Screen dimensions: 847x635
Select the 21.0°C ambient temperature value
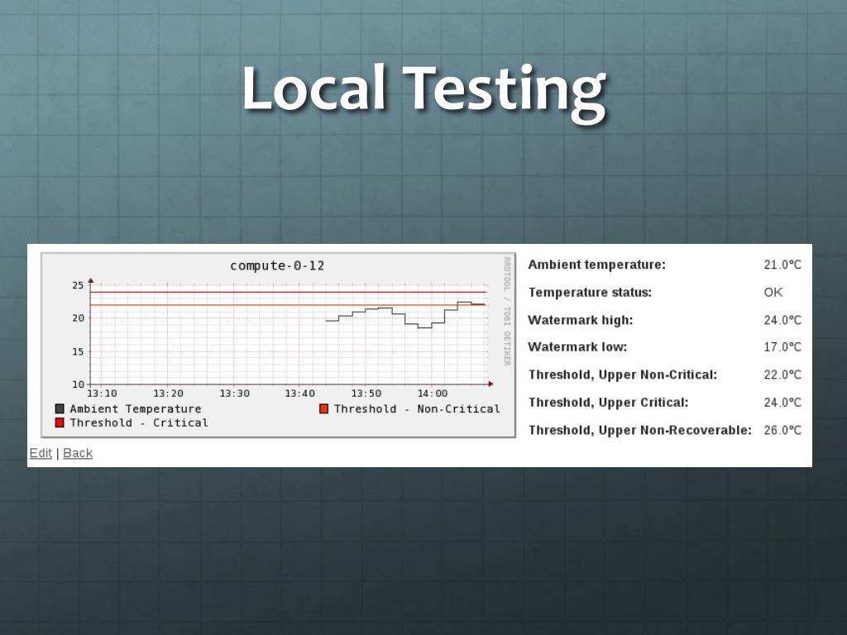coord(782,265)
